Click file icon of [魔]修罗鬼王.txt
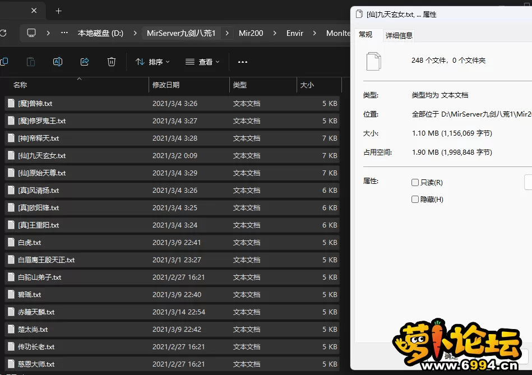This screenshot has width=532, height=375. pos(11,121)
